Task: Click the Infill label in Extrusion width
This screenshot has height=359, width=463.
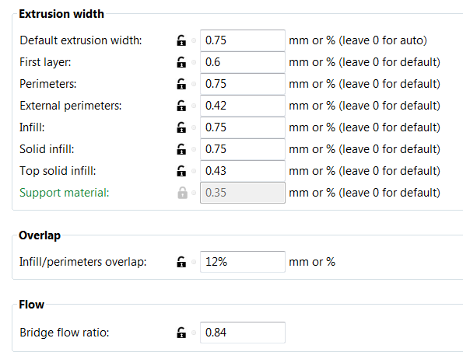Action: pyautogui.click(x=32, y=127)
